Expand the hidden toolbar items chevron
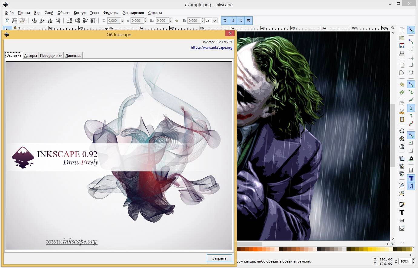Image resolution: width=418 pixels, height=268 pixels. (x=402, y=242)
